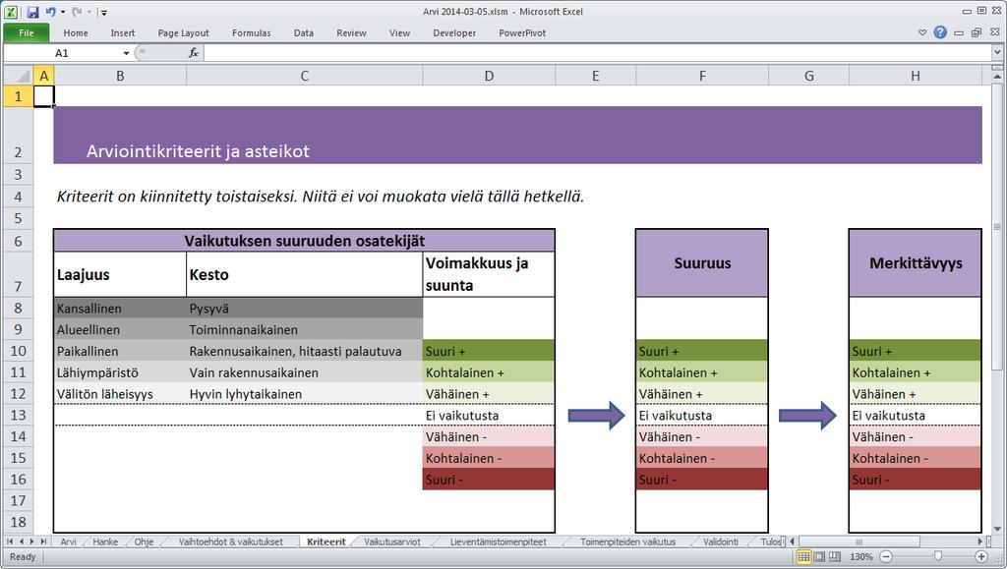The width and height of the screenshot is (1007, 569).
Task: Open Customize Quick Access Toolbar dropdown
Action: 104,12
